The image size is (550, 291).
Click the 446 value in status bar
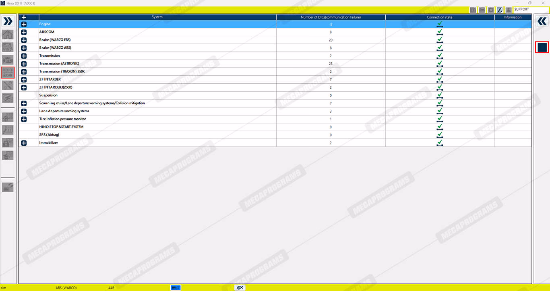[112, 288]
